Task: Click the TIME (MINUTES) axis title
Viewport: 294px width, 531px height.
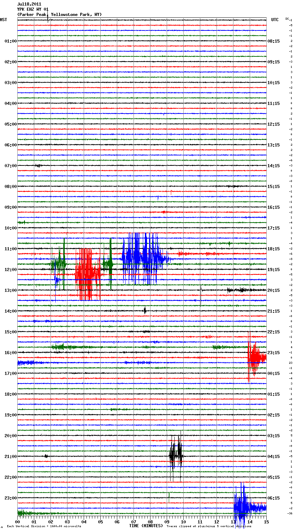Action: (146, 526)
